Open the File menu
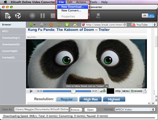Viewport: 158px width, 120px height. 61,2
